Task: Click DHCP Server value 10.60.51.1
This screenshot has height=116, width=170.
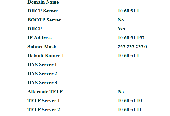Action: click(x=128, y=11)
